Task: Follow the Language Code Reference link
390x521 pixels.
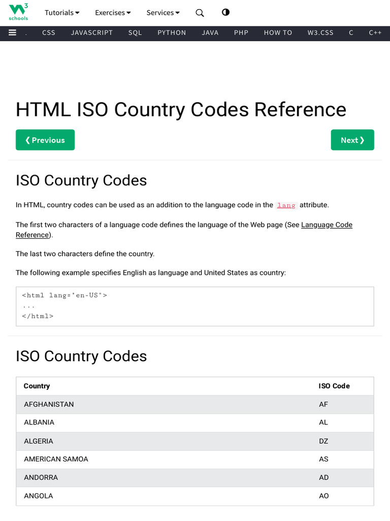Action: click(327, 225)
